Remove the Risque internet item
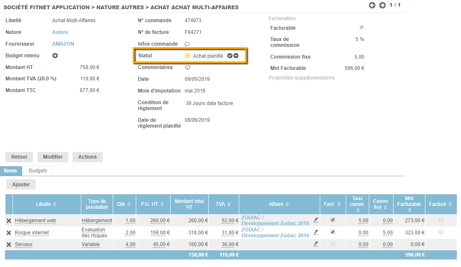Screen dimensions: 461x267 point(9,233)
